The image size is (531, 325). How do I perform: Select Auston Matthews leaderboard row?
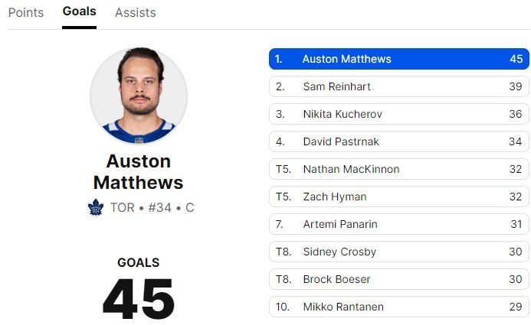[x=398, y=59]
